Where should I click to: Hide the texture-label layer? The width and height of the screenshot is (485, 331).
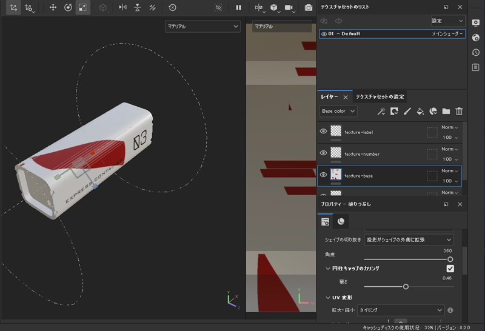click(323, 132)
